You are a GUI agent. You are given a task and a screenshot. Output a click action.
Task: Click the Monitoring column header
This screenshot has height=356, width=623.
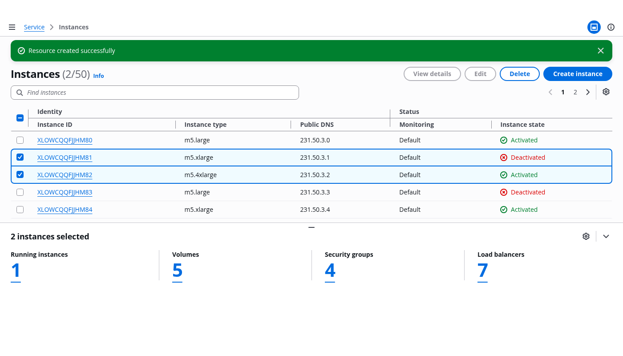[417, 125]
